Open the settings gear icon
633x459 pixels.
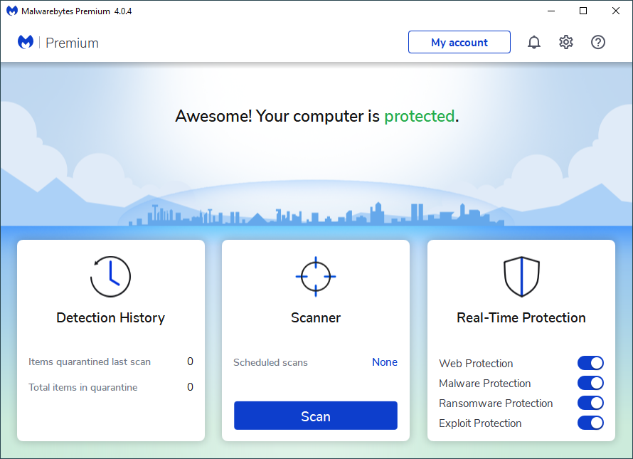click(x=566, y=43)
